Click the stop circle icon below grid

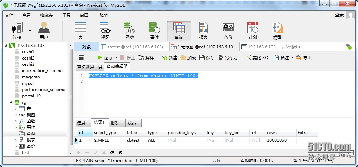(x=121, y=153)
